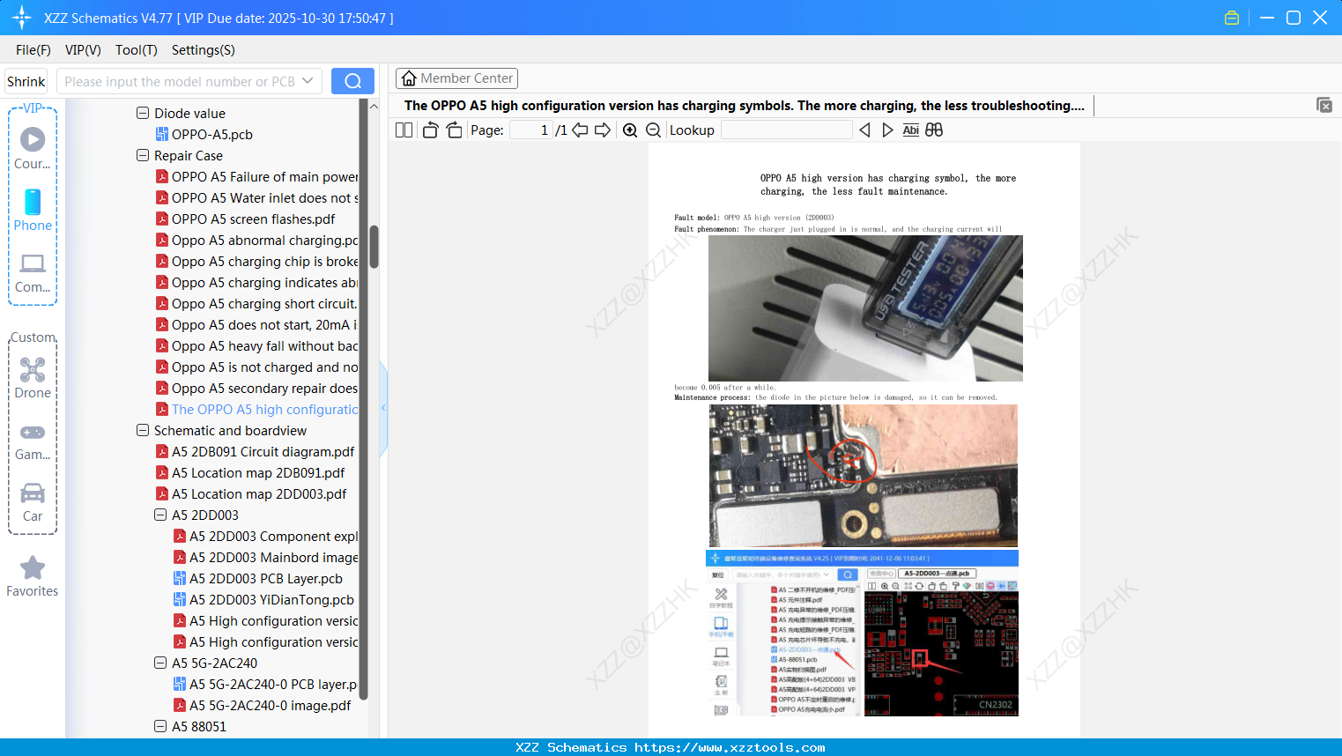The width and height of the screenshot is (1342, 756).
Task: Select the Car category
Action: [33, 501]
